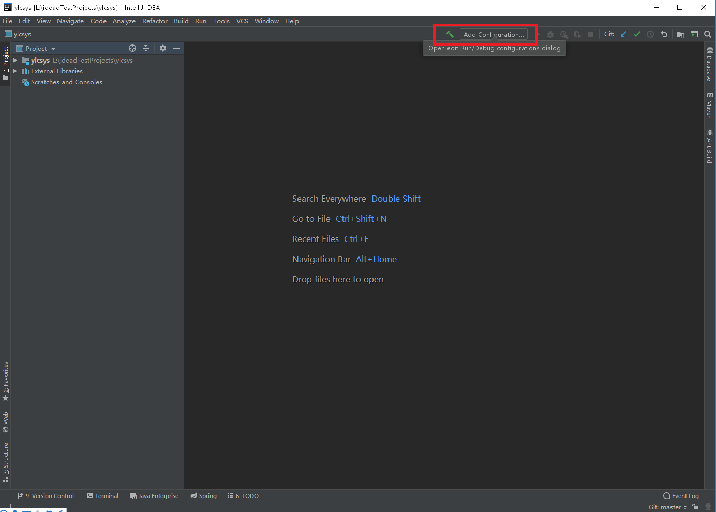This screenshot has height=512, width=716.
Task: Open the Structure side tab
Action: pos(6,462)
